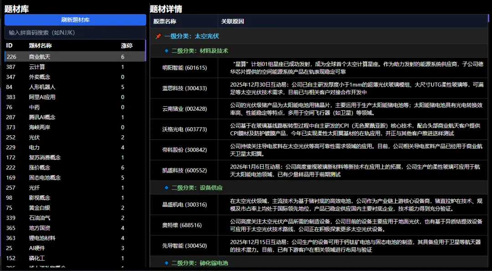
Task: Click stock 明阳智能 (601615)
Action: pos(184,68)
